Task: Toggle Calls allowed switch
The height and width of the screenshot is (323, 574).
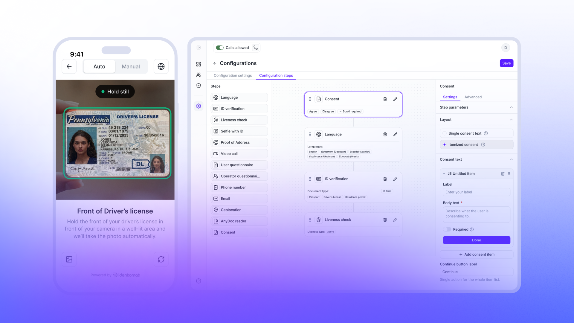Action: click(220, 48)
